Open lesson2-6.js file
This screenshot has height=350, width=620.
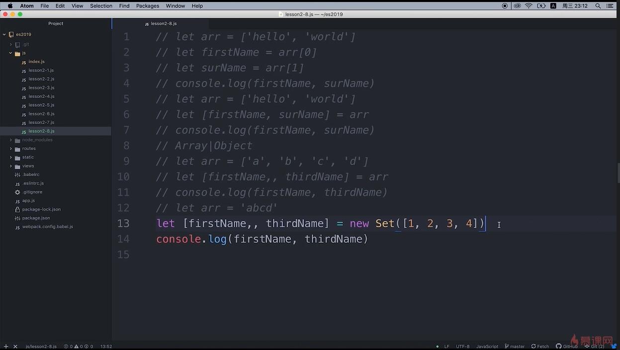click(x=41, y=114)
